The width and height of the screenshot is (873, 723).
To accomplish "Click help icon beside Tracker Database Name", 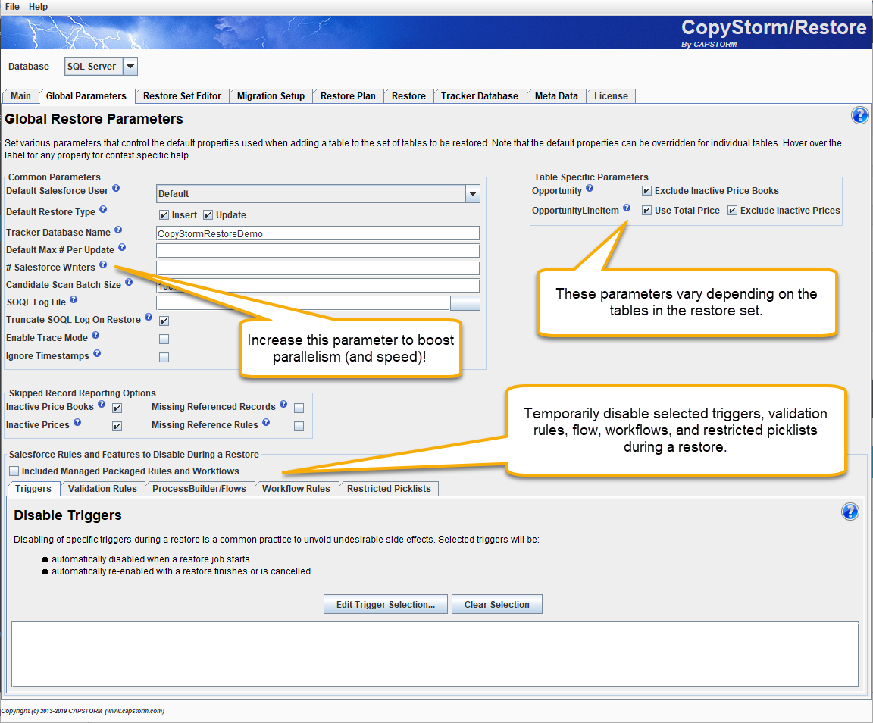I will click(x=118, y=230).
